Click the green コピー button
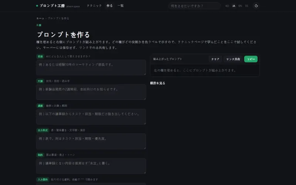 coord(251,59)
